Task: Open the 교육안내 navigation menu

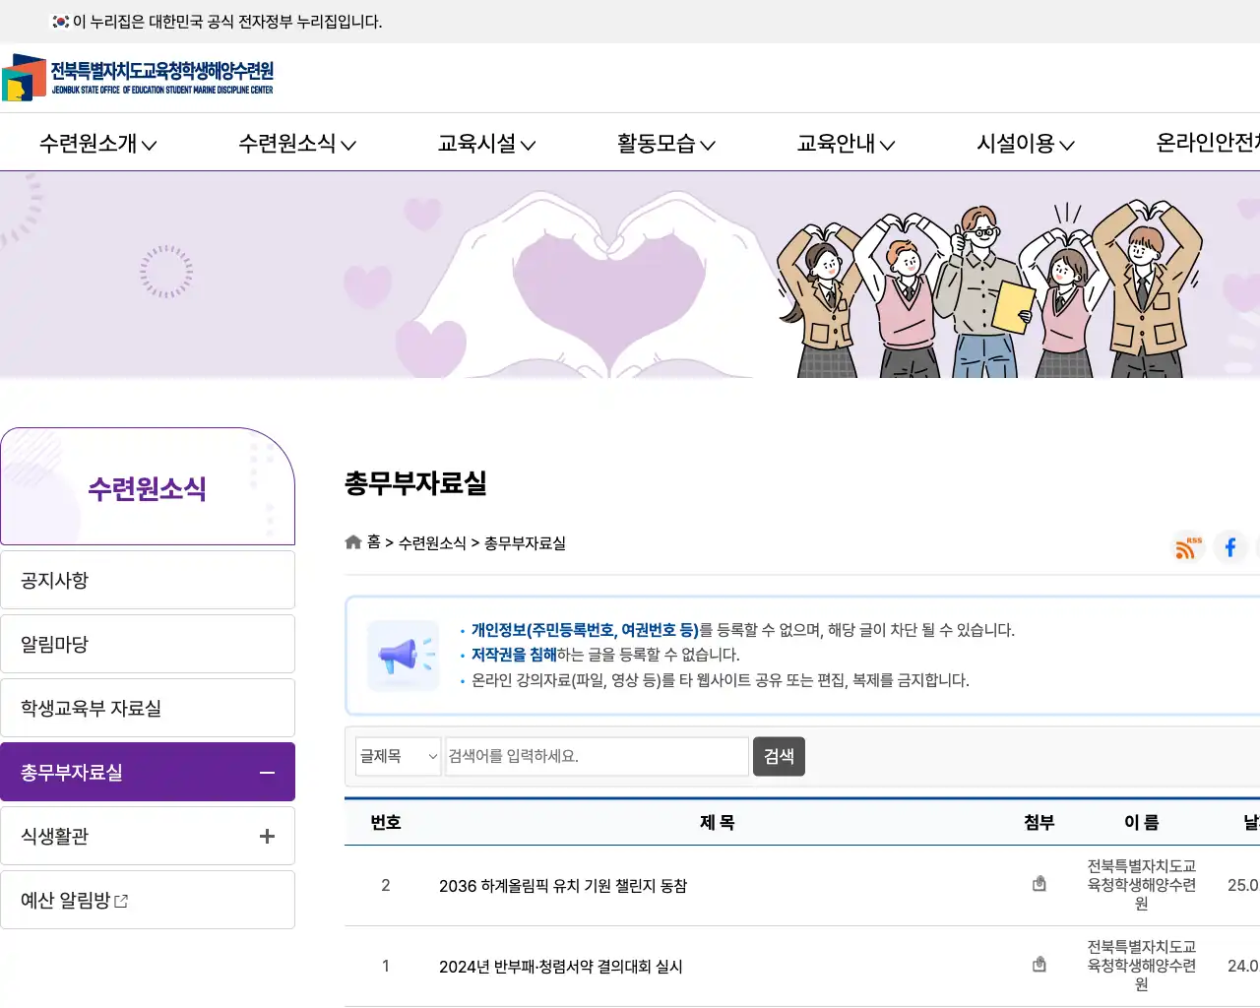Action: click(x=845, y=144)
